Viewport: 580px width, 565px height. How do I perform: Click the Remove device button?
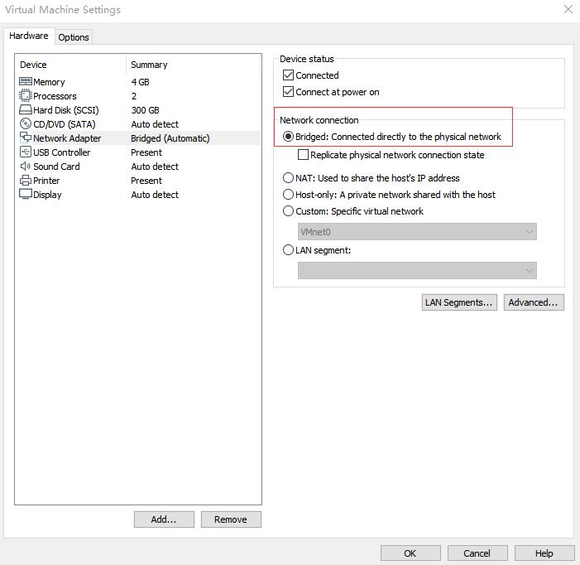[x=231, y=519]
